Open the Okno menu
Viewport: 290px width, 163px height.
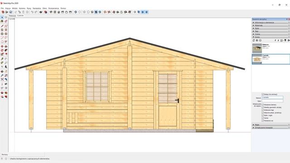(x=44, y=8)
